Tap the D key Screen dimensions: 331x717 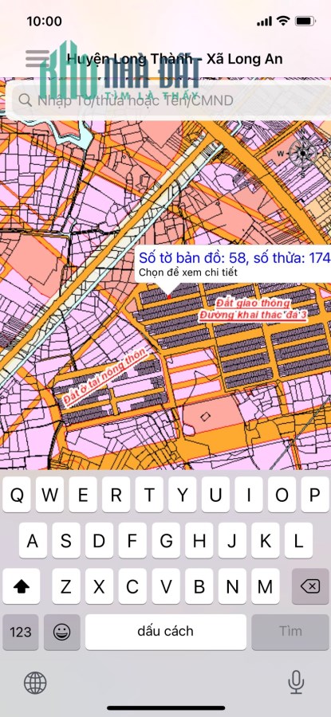click(x=100, y=540)
